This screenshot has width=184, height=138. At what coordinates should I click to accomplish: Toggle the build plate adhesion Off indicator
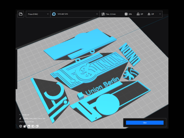coord(151,14)
